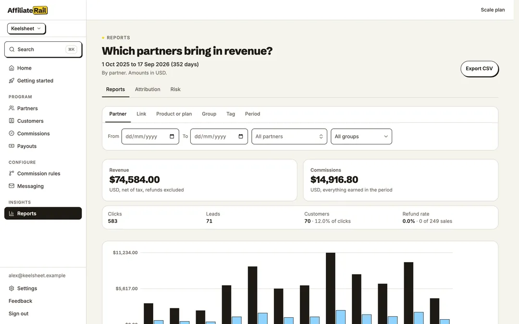519x324 pixels.
Task: Open the All partners combo box
Action: coord(289,136)
